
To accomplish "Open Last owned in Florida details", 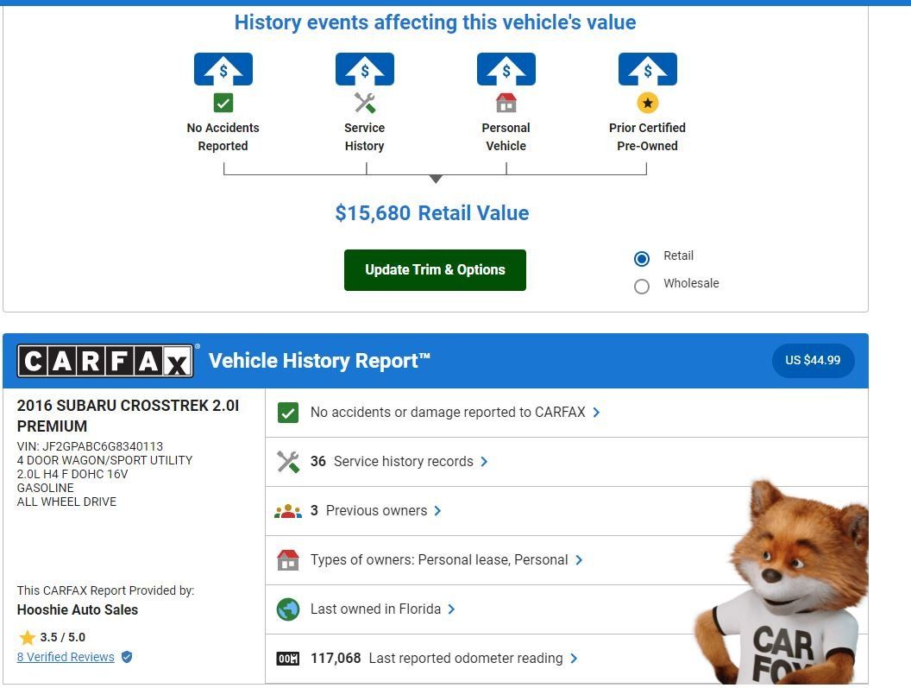I will 375,609.
